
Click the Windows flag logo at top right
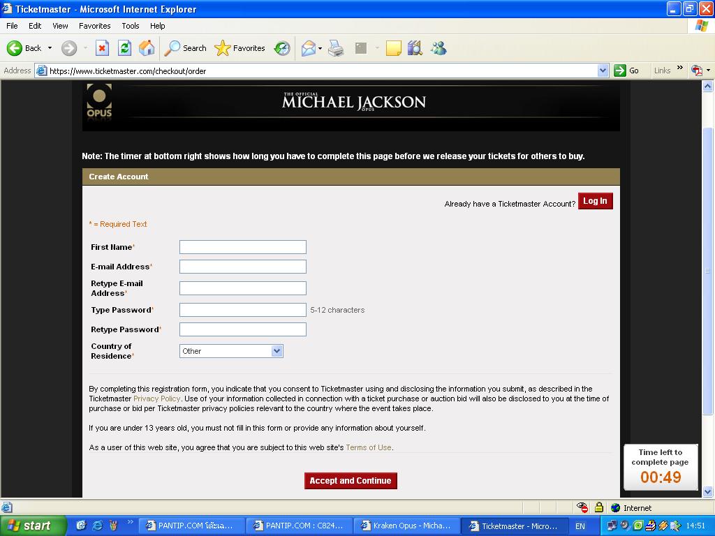click(x=701, y=26)
